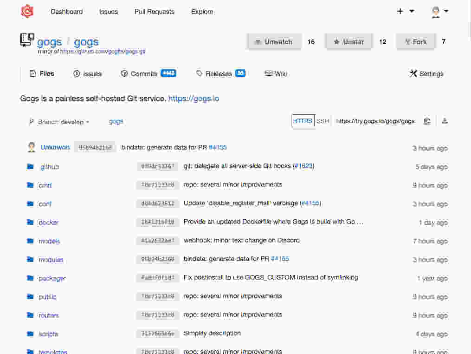471x354 pixels.
Task: Open PR #4155 link in latest commit message
Action: click(218, 147)
